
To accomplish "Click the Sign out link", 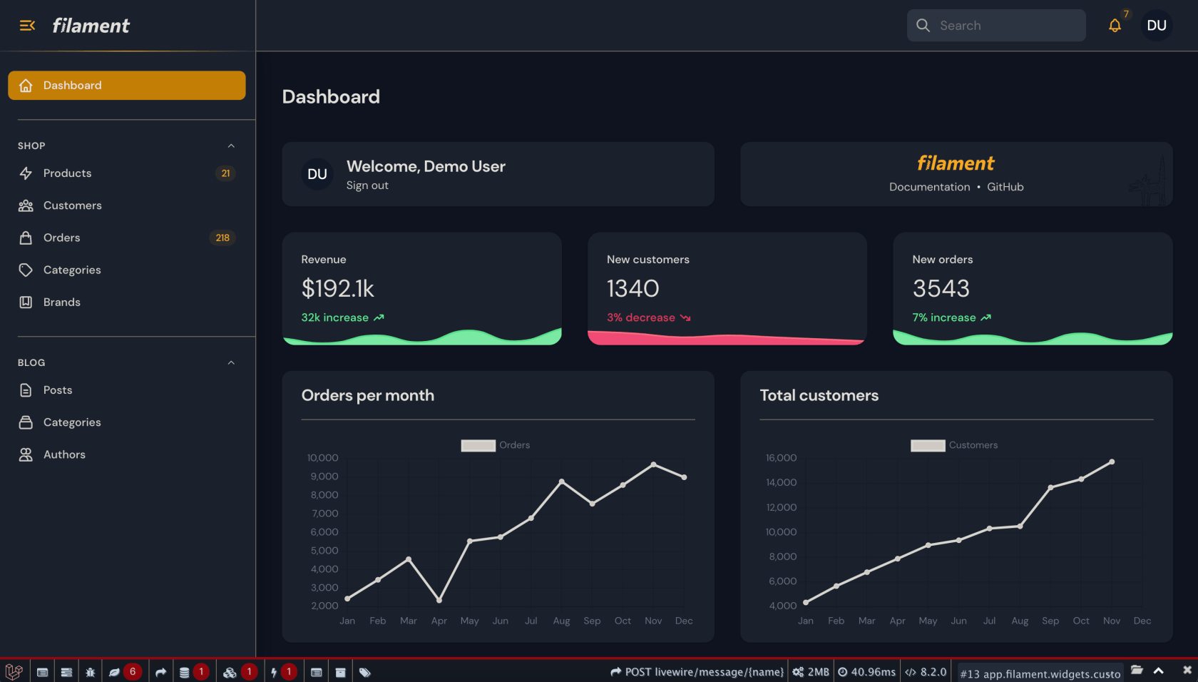I will pos(367,185).
